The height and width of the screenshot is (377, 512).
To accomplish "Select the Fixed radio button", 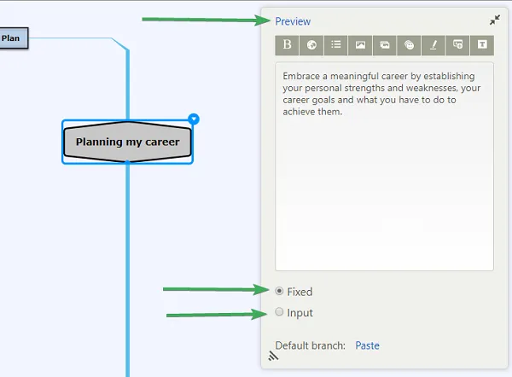I will [279, 291].
